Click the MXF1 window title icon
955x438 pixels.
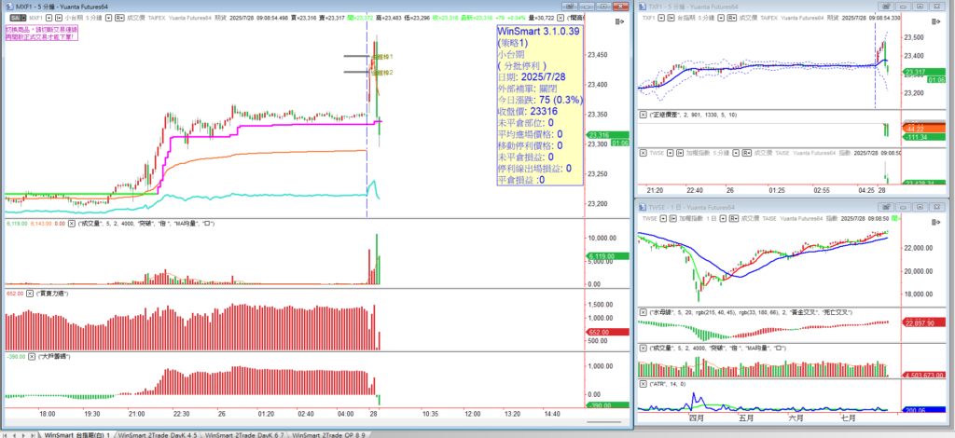(x=9, y=7)
